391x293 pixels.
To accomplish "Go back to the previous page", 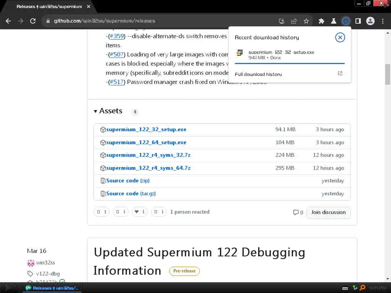I will [8, 21].
